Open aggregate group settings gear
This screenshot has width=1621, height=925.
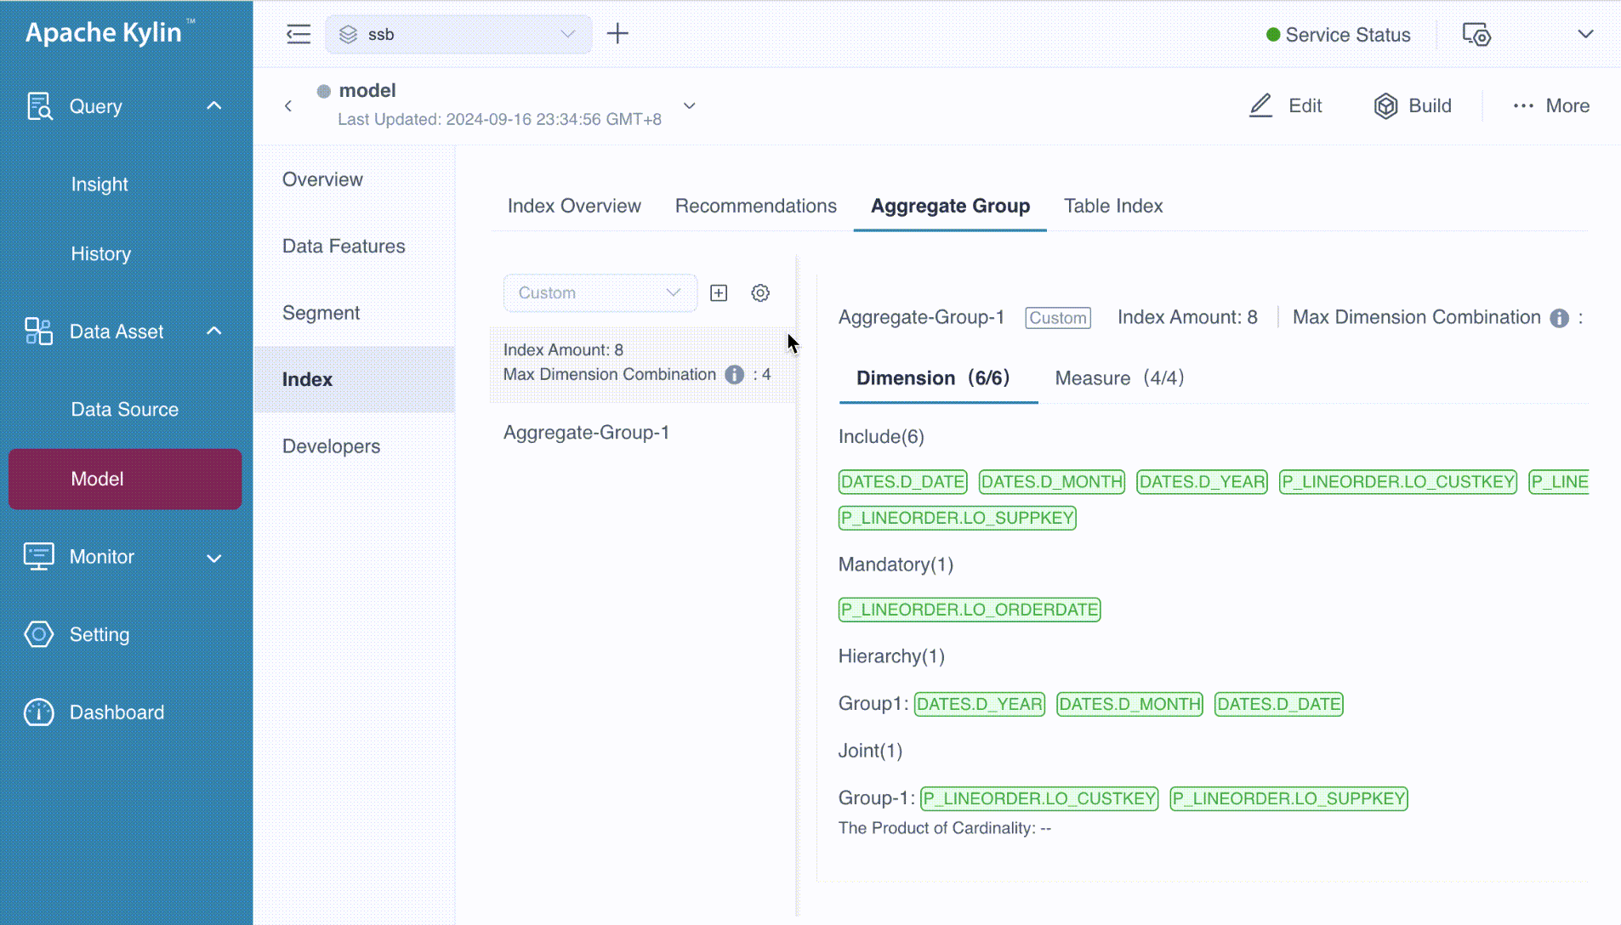click(760, 293)
